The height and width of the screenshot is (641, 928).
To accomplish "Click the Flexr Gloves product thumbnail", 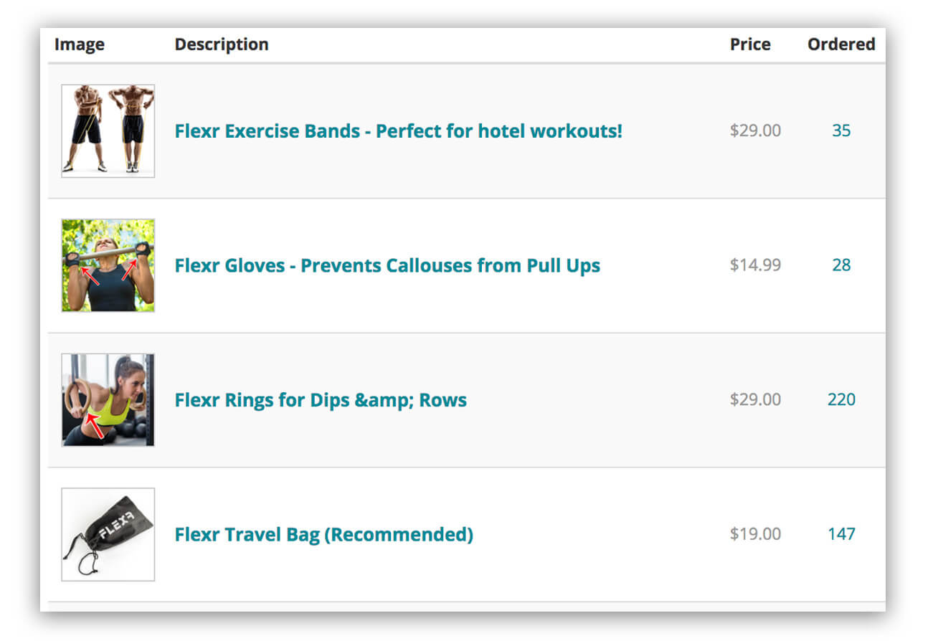I will tap(108, 265).
